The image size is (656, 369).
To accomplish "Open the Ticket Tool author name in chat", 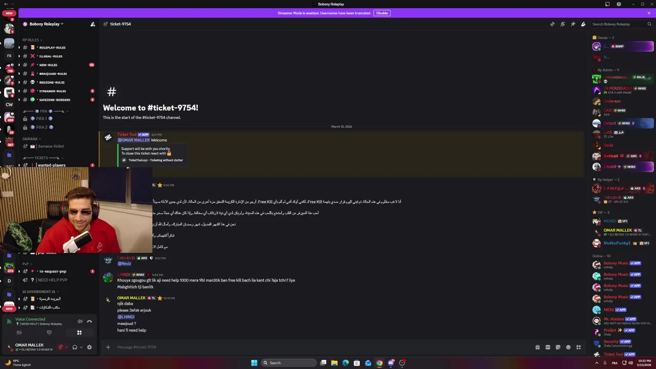I will (127, 134).
